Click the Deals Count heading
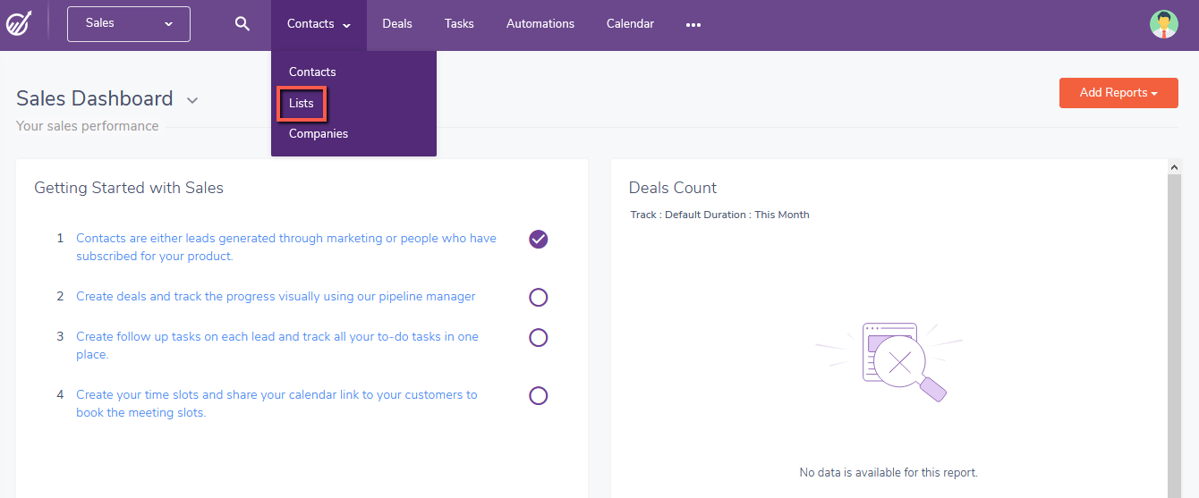 pyautogui.click(x=673, y=188)
